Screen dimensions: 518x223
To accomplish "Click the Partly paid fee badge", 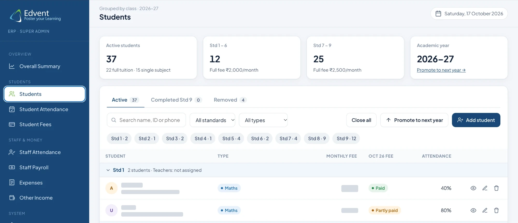I will [x=385, y=210].
